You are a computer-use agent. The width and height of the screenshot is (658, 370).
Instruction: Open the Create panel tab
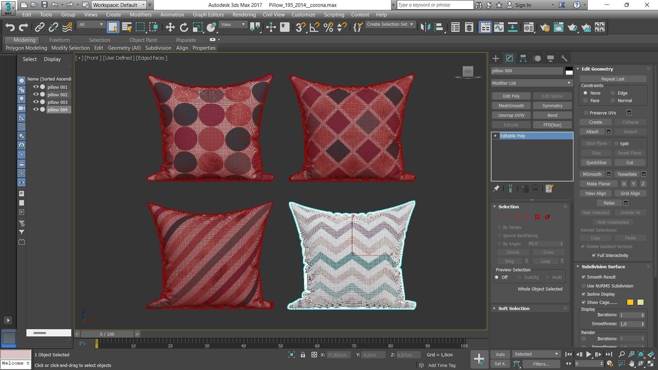[x=496, y=58]
